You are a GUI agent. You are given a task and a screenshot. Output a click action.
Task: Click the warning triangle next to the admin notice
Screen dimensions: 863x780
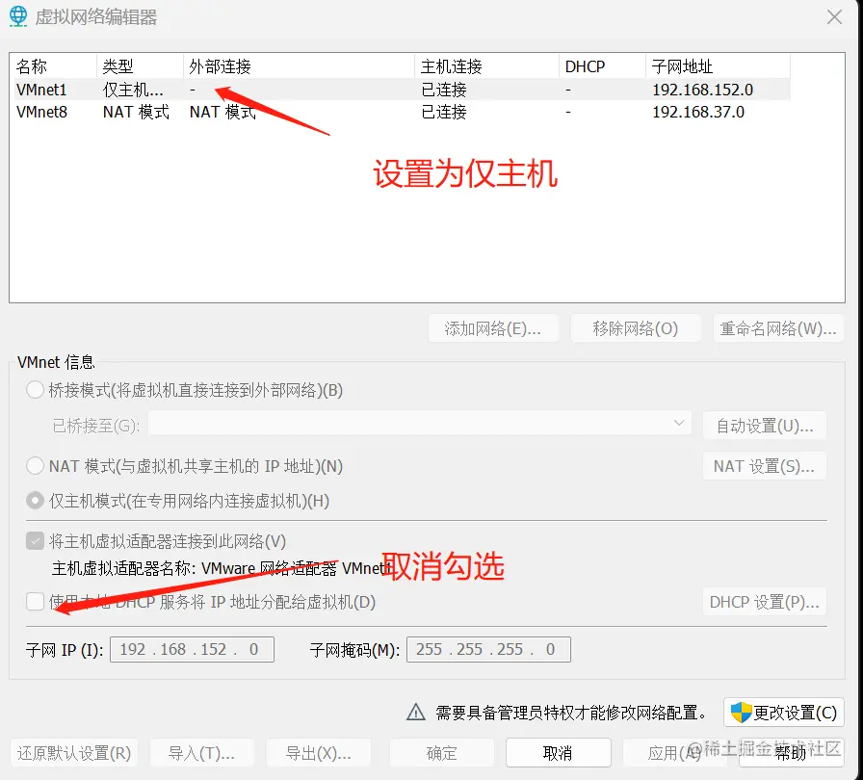(416, 713)
